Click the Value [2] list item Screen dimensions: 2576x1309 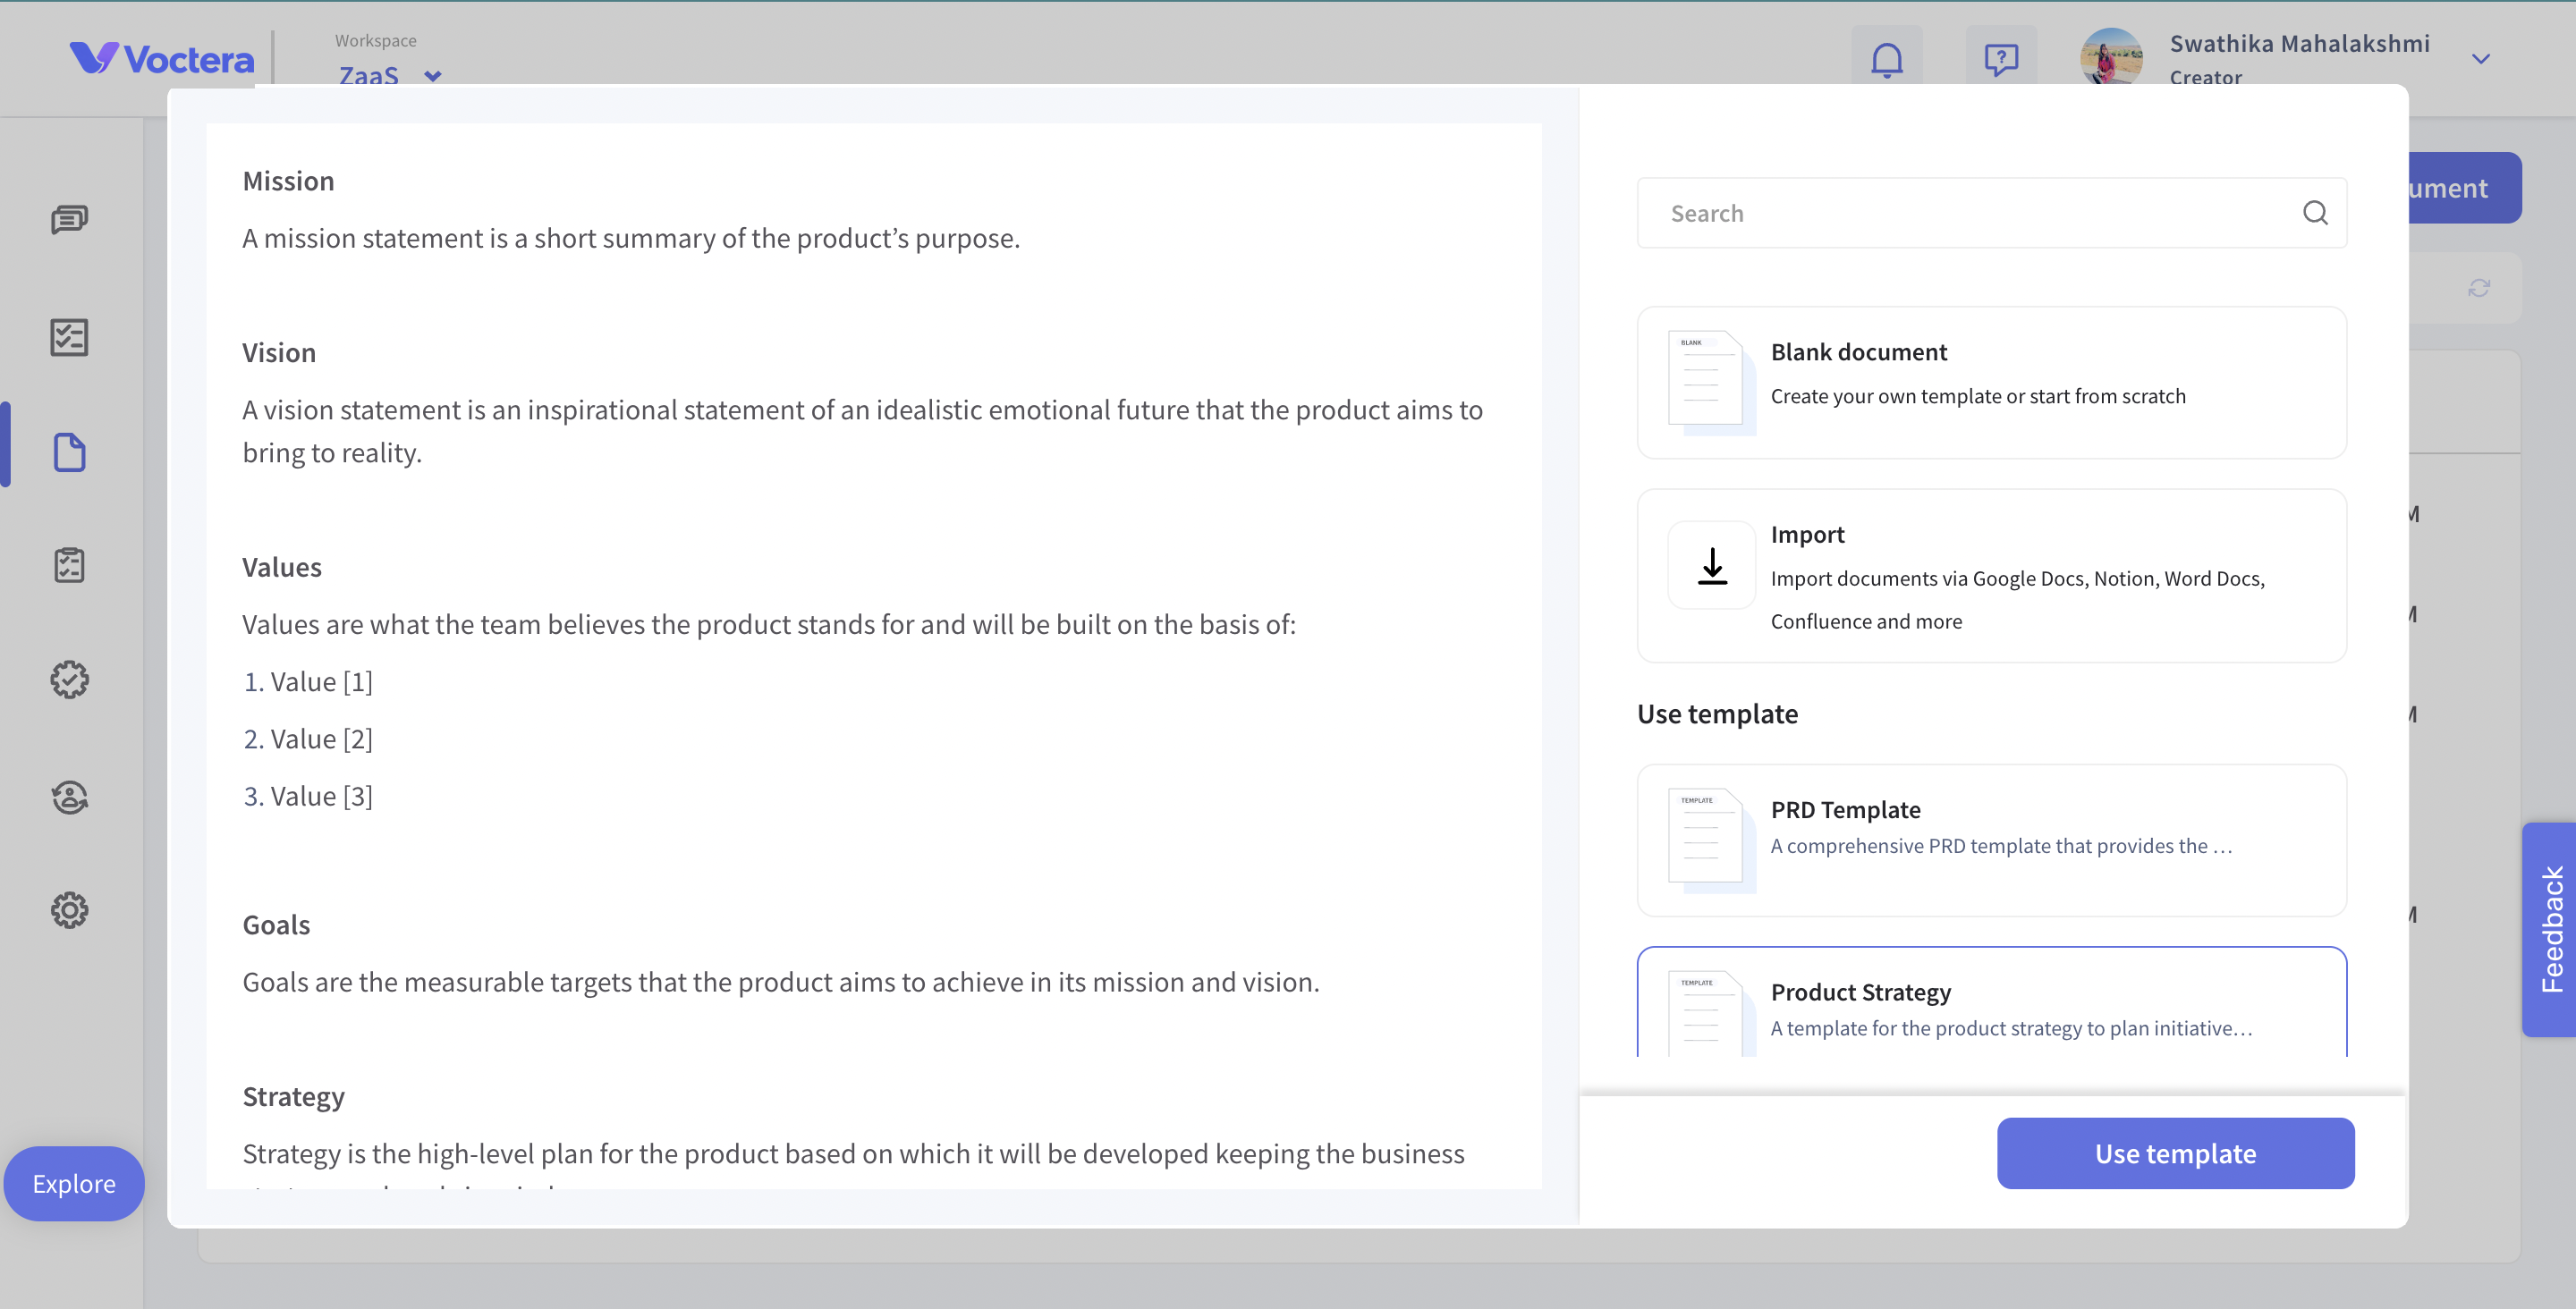coord(308,739)
